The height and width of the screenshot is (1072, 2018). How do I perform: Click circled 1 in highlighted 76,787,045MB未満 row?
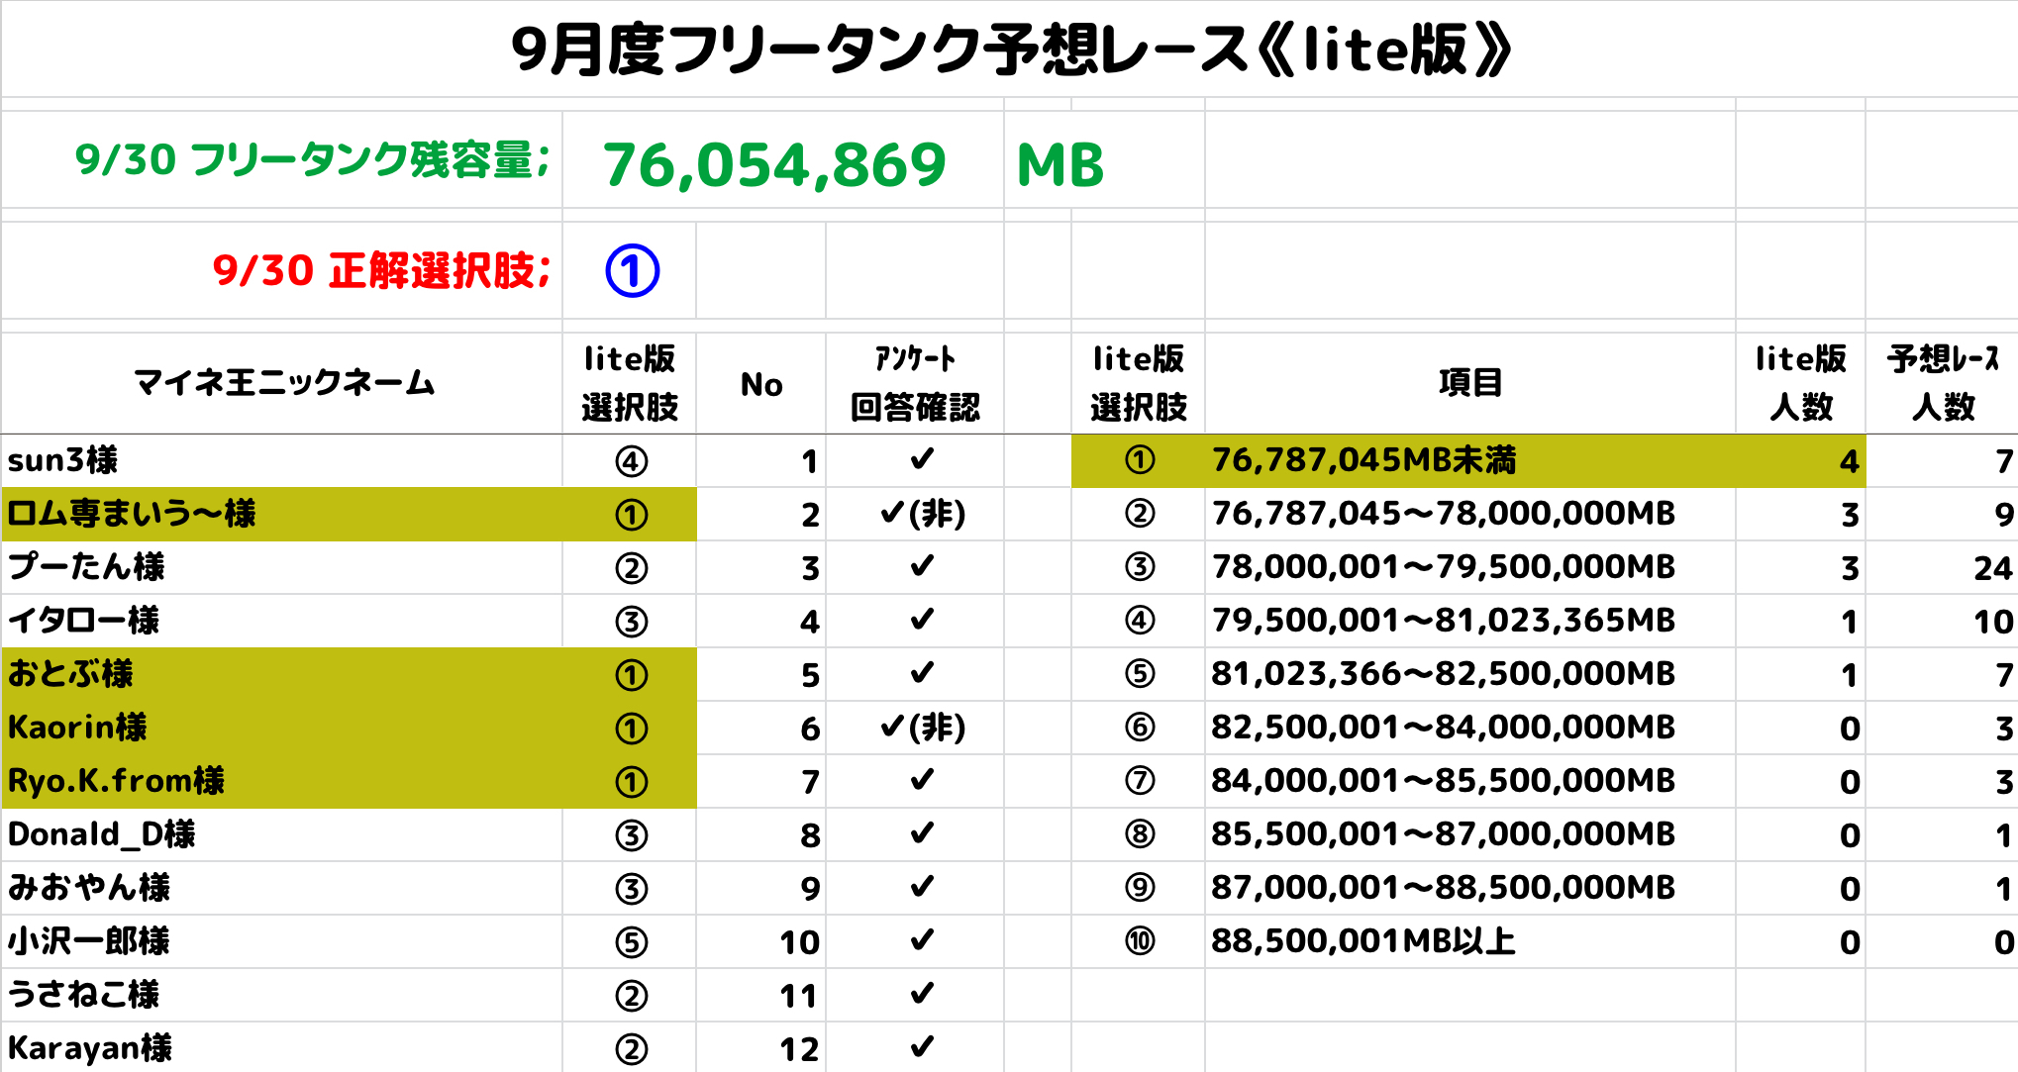coord(1139,460)
